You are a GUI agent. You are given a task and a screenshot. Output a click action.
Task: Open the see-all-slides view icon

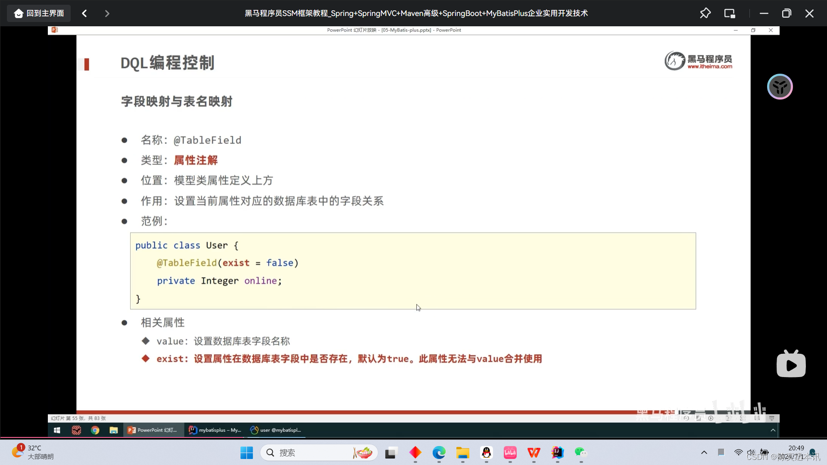point(743,418)
